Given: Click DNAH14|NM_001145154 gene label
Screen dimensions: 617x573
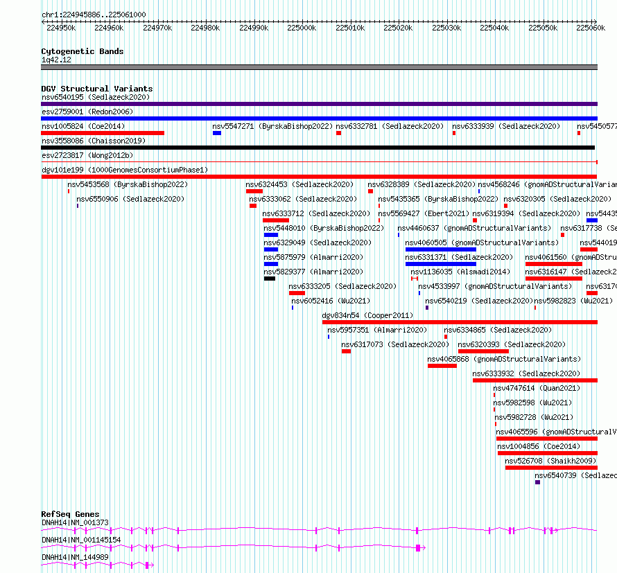Looking at the screenshot, I should (x=81, y=540).
